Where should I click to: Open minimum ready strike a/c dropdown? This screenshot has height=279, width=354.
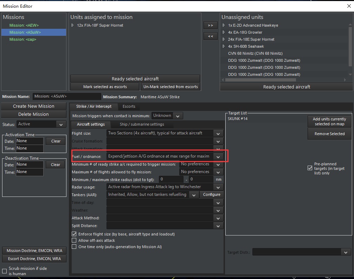point(201,164)
